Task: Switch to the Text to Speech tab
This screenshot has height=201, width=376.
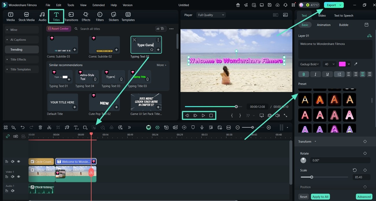Action: [x=344, y=16]
